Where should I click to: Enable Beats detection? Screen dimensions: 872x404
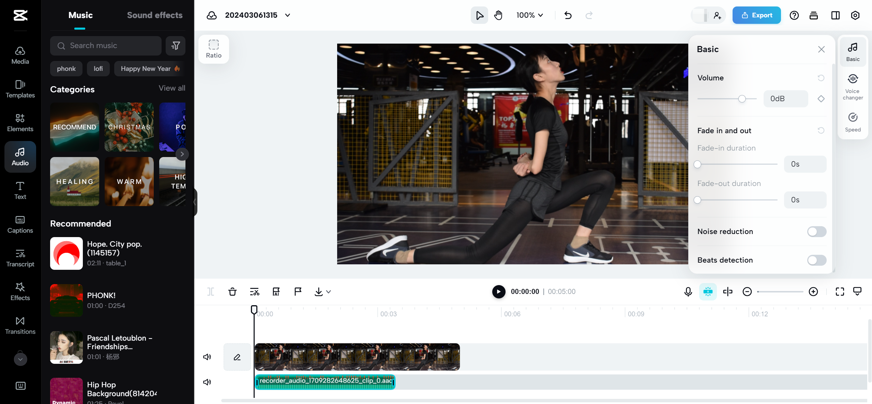(817, 260)
